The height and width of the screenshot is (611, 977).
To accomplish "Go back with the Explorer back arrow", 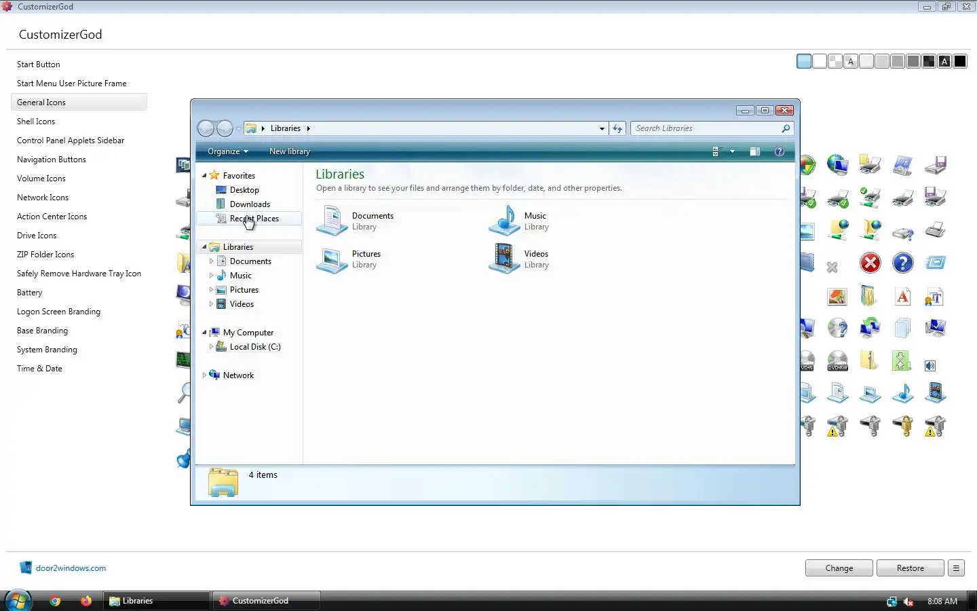I will coord(206,128).
